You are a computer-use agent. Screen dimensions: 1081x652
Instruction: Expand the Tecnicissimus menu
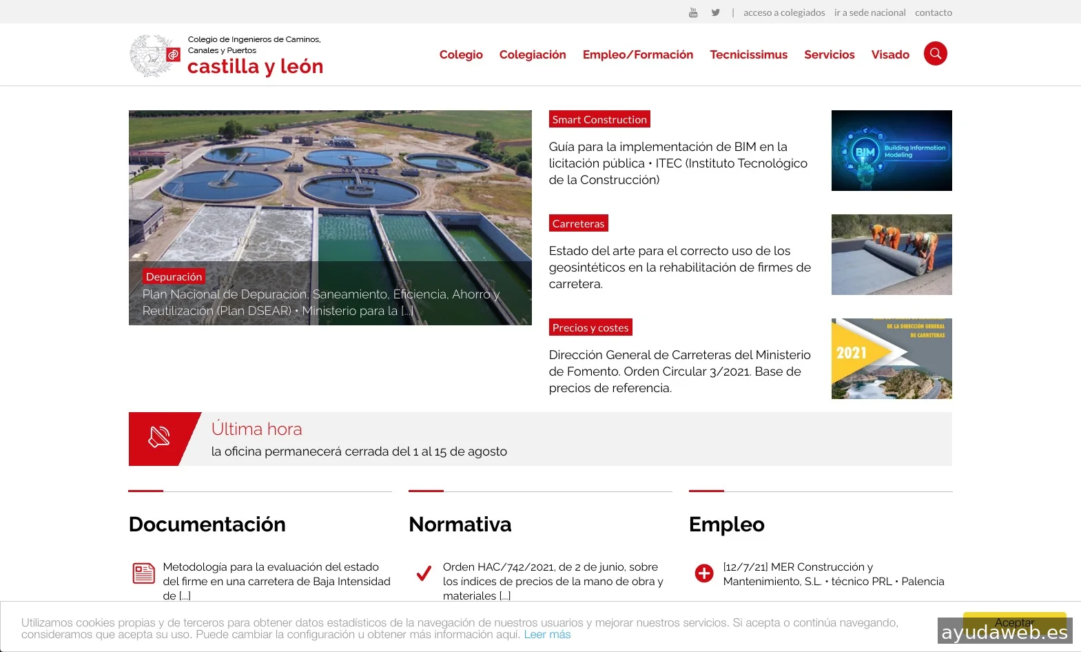(x=748, y=54)
